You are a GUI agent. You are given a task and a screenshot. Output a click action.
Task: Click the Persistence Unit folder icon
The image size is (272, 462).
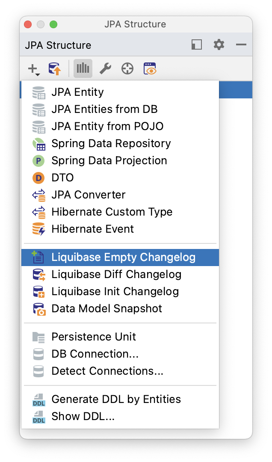click(x=38, y=338)
